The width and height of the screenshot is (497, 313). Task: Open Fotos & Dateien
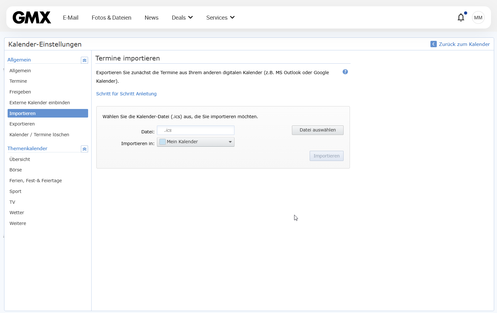[111, 18]
